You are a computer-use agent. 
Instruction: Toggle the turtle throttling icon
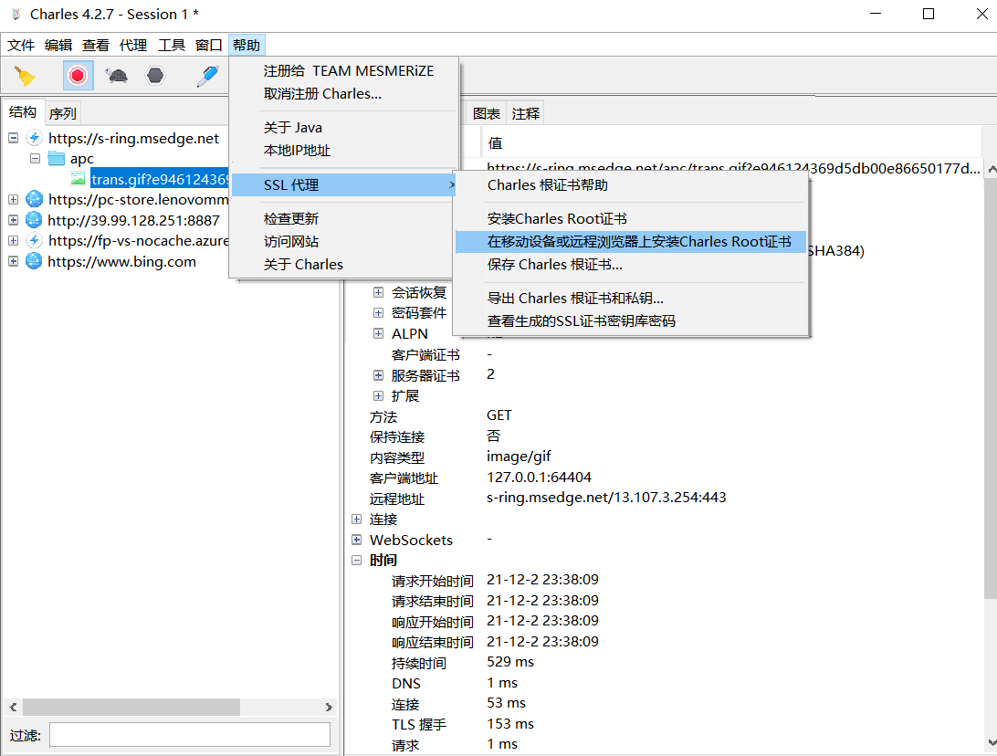(117, 76)
